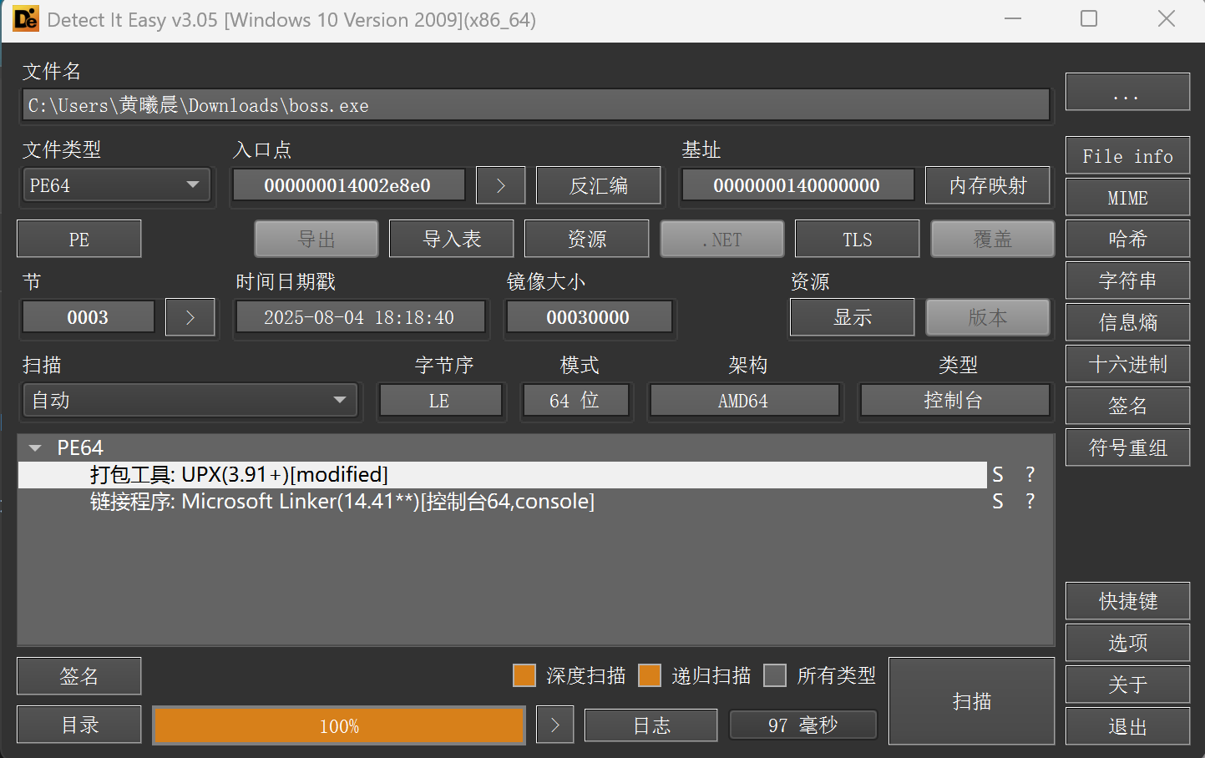Click the timestamp field 2025-08-04 18:18:40

tap(360, 317)
